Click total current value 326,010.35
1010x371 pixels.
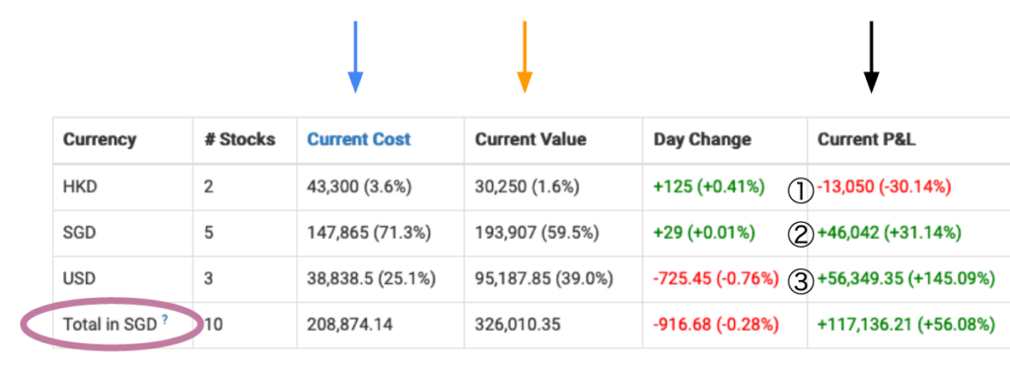point(518,325)
